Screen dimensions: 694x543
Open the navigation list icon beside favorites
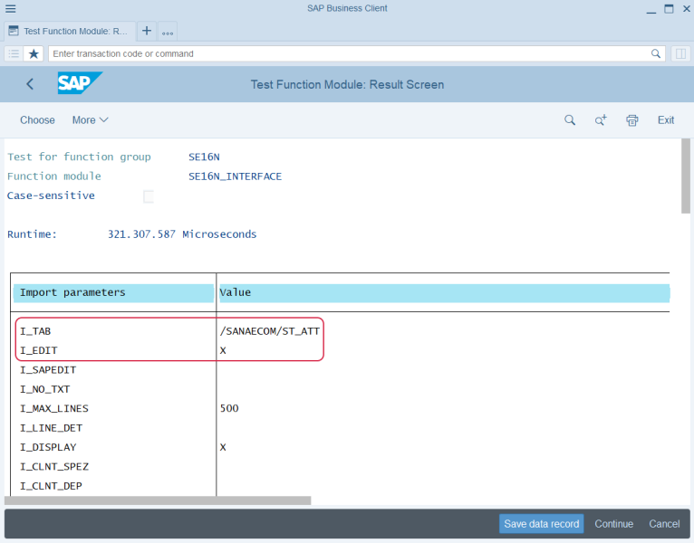point(14,54)
